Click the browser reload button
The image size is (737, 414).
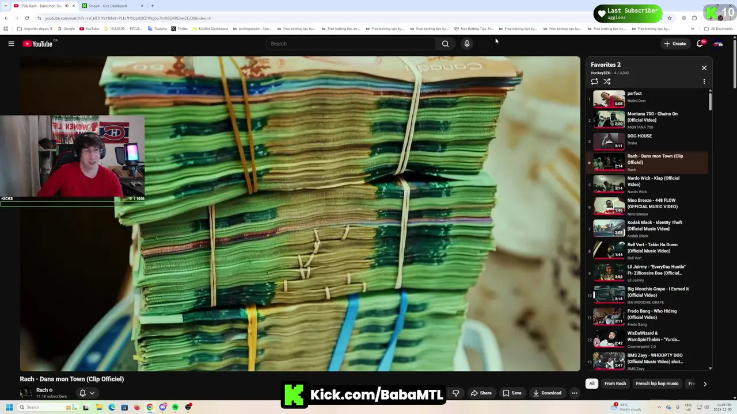(26, 18)
